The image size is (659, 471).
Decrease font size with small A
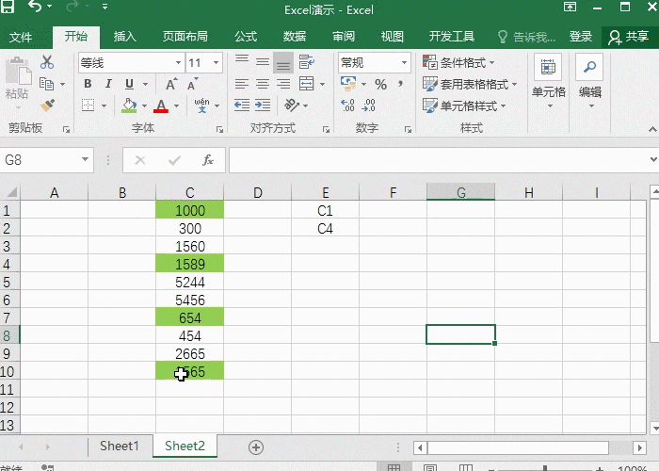[192, 84]
